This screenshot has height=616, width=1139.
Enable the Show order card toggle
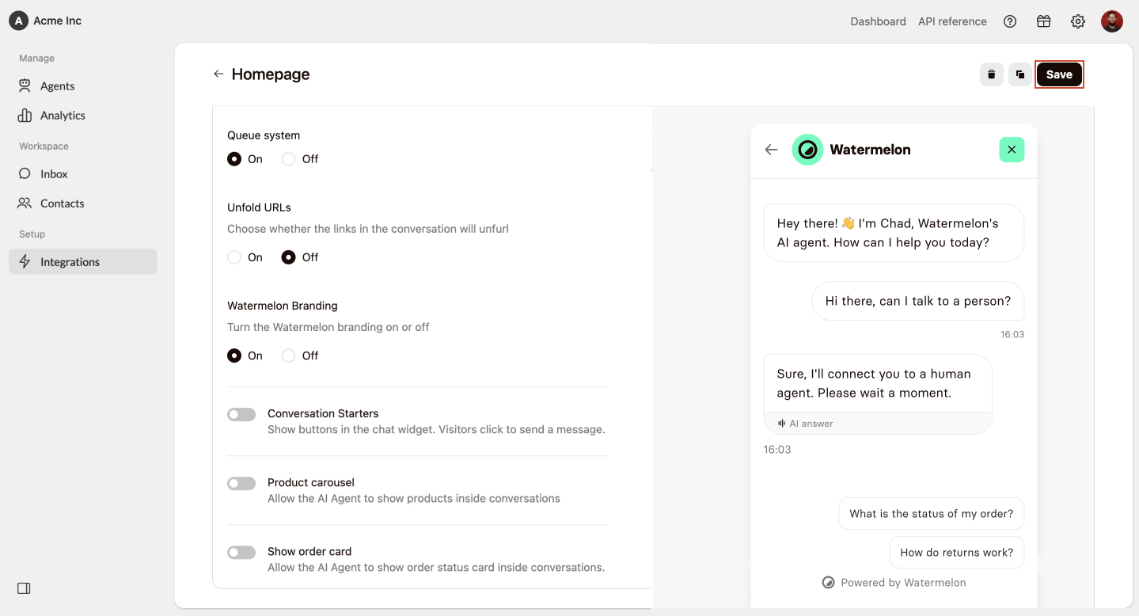tap(241, 553)
